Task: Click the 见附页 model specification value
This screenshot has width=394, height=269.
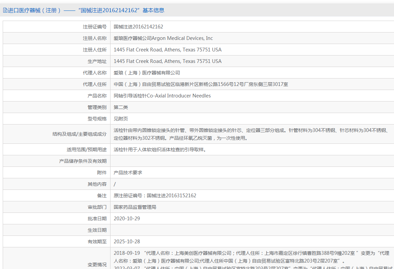Action: (x=121, y=119)
